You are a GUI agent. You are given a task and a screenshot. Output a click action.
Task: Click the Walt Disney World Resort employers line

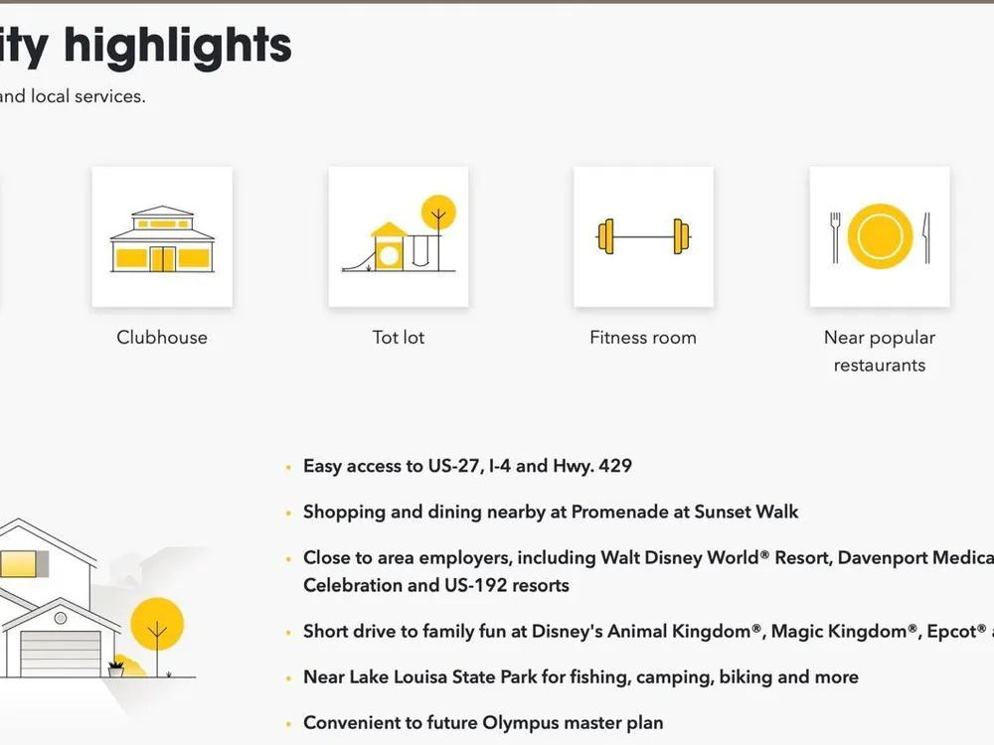click(648, 571)
